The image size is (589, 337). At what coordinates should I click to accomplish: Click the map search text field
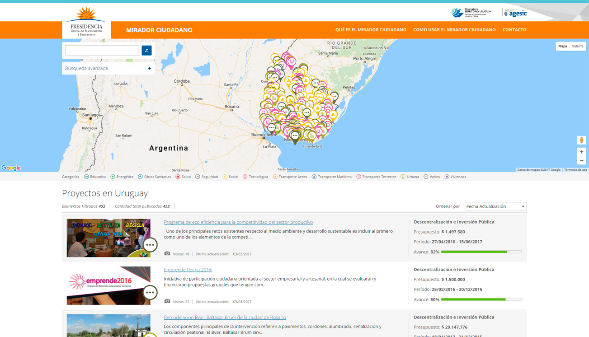102,51
